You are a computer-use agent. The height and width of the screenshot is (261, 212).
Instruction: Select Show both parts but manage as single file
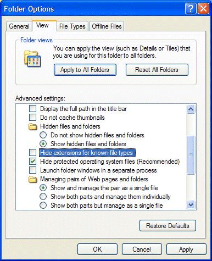tap(43, 206)
